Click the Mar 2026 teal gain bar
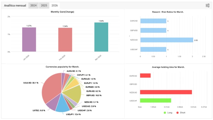This screenshot has width=213, height=120. tap(101, 37)
